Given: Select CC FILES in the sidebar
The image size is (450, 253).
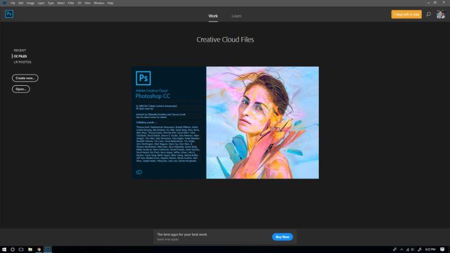Looking at the screenshot, I should pos(20,56).
